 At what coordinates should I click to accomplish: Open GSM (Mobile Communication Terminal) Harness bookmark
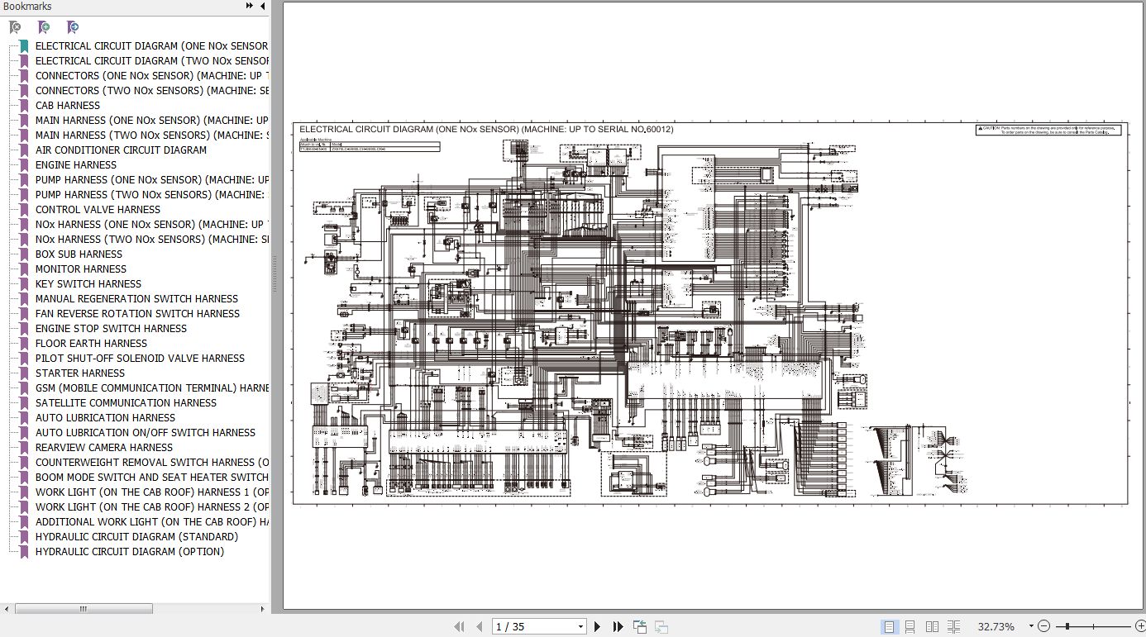[152, 388]
